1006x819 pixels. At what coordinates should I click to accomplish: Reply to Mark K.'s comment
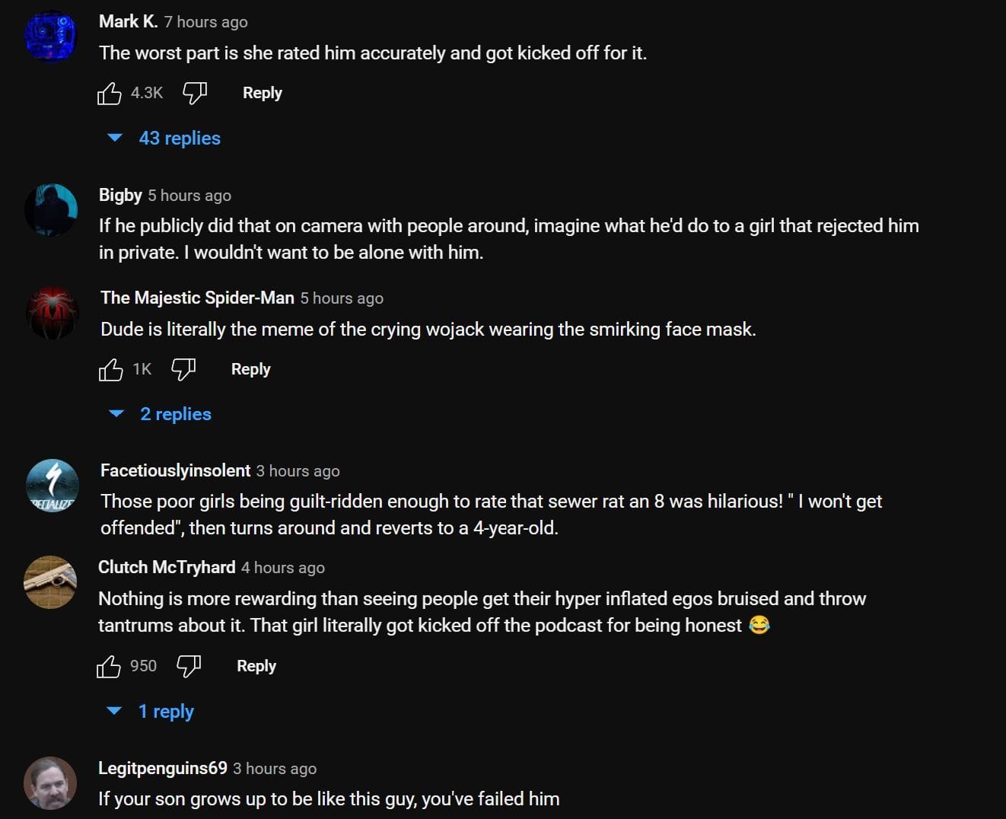pos(262,92)
